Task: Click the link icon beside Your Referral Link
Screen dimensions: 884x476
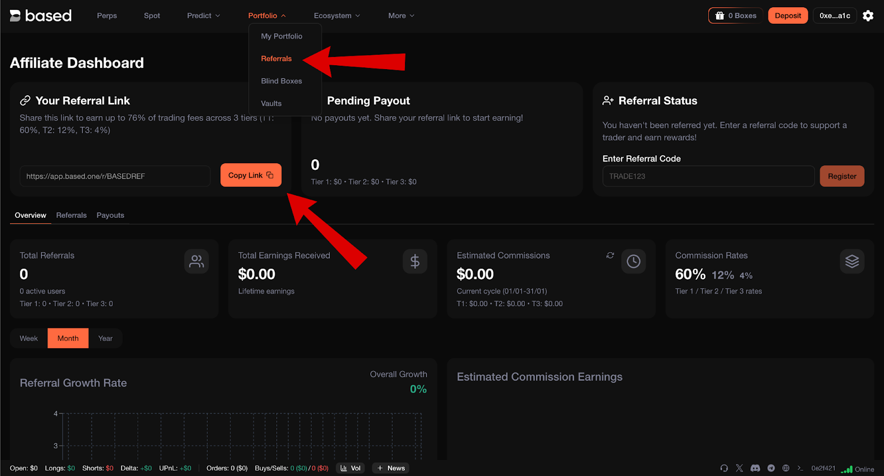Action: pos(25,101)
